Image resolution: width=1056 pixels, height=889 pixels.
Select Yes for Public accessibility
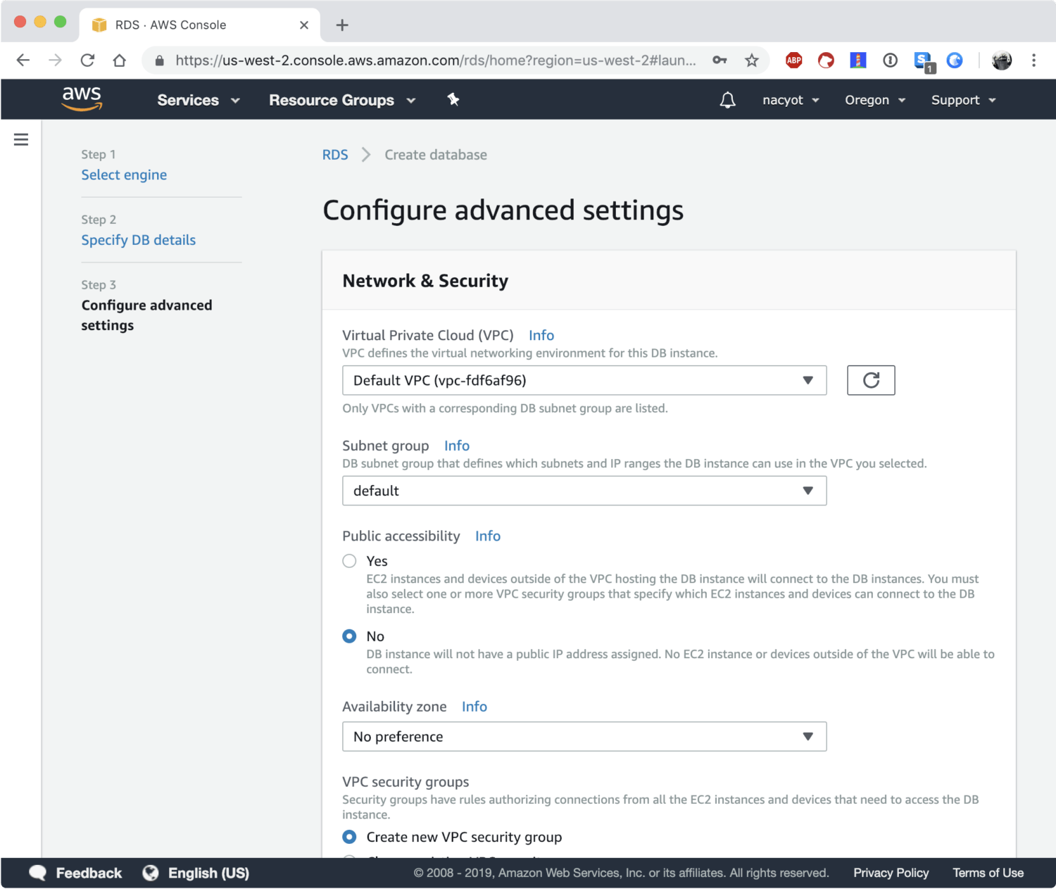click(x=349, y=561)
